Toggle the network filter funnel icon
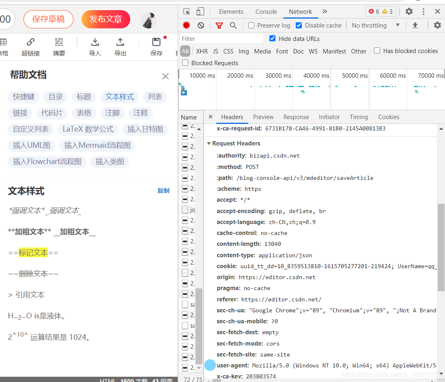Screen dimensions: 445x382 click(219, 26)
